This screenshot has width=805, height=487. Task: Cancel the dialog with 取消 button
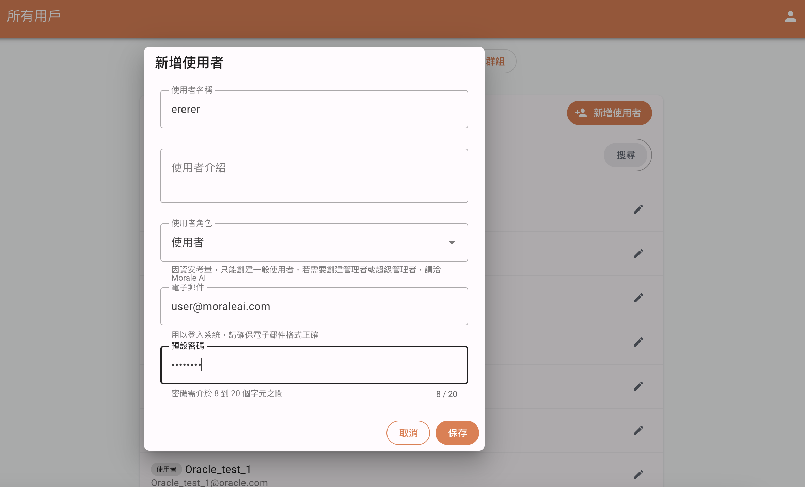(408, 433)
